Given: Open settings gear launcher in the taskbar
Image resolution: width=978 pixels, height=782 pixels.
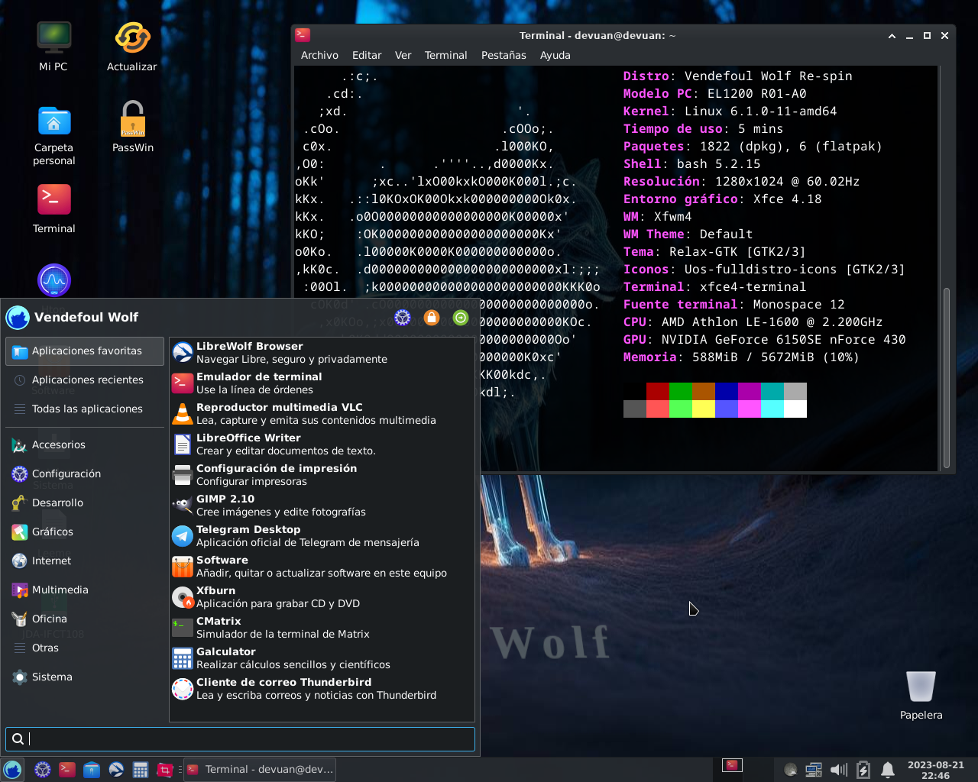Looking at the screenshot, I should tap(43, 770).
